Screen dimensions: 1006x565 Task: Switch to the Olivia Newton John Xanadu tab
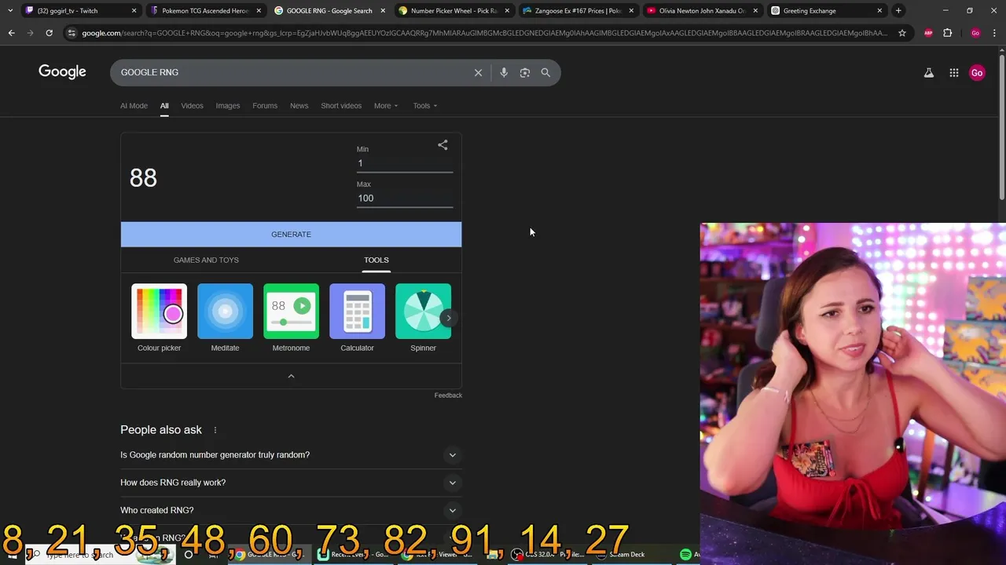(x=702, y=11)
